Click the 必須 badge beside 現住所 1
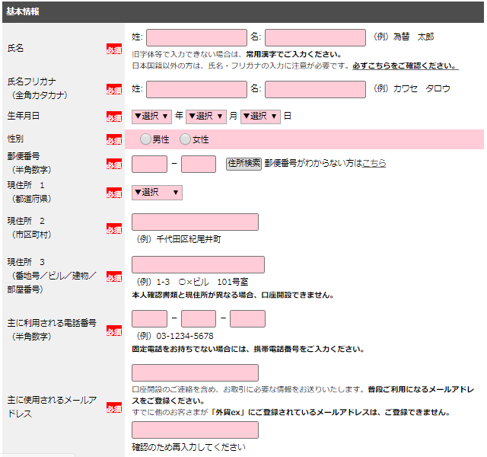The height and width of the screenshot is (457, 487). pyautogui.click(x=114, y=193)
